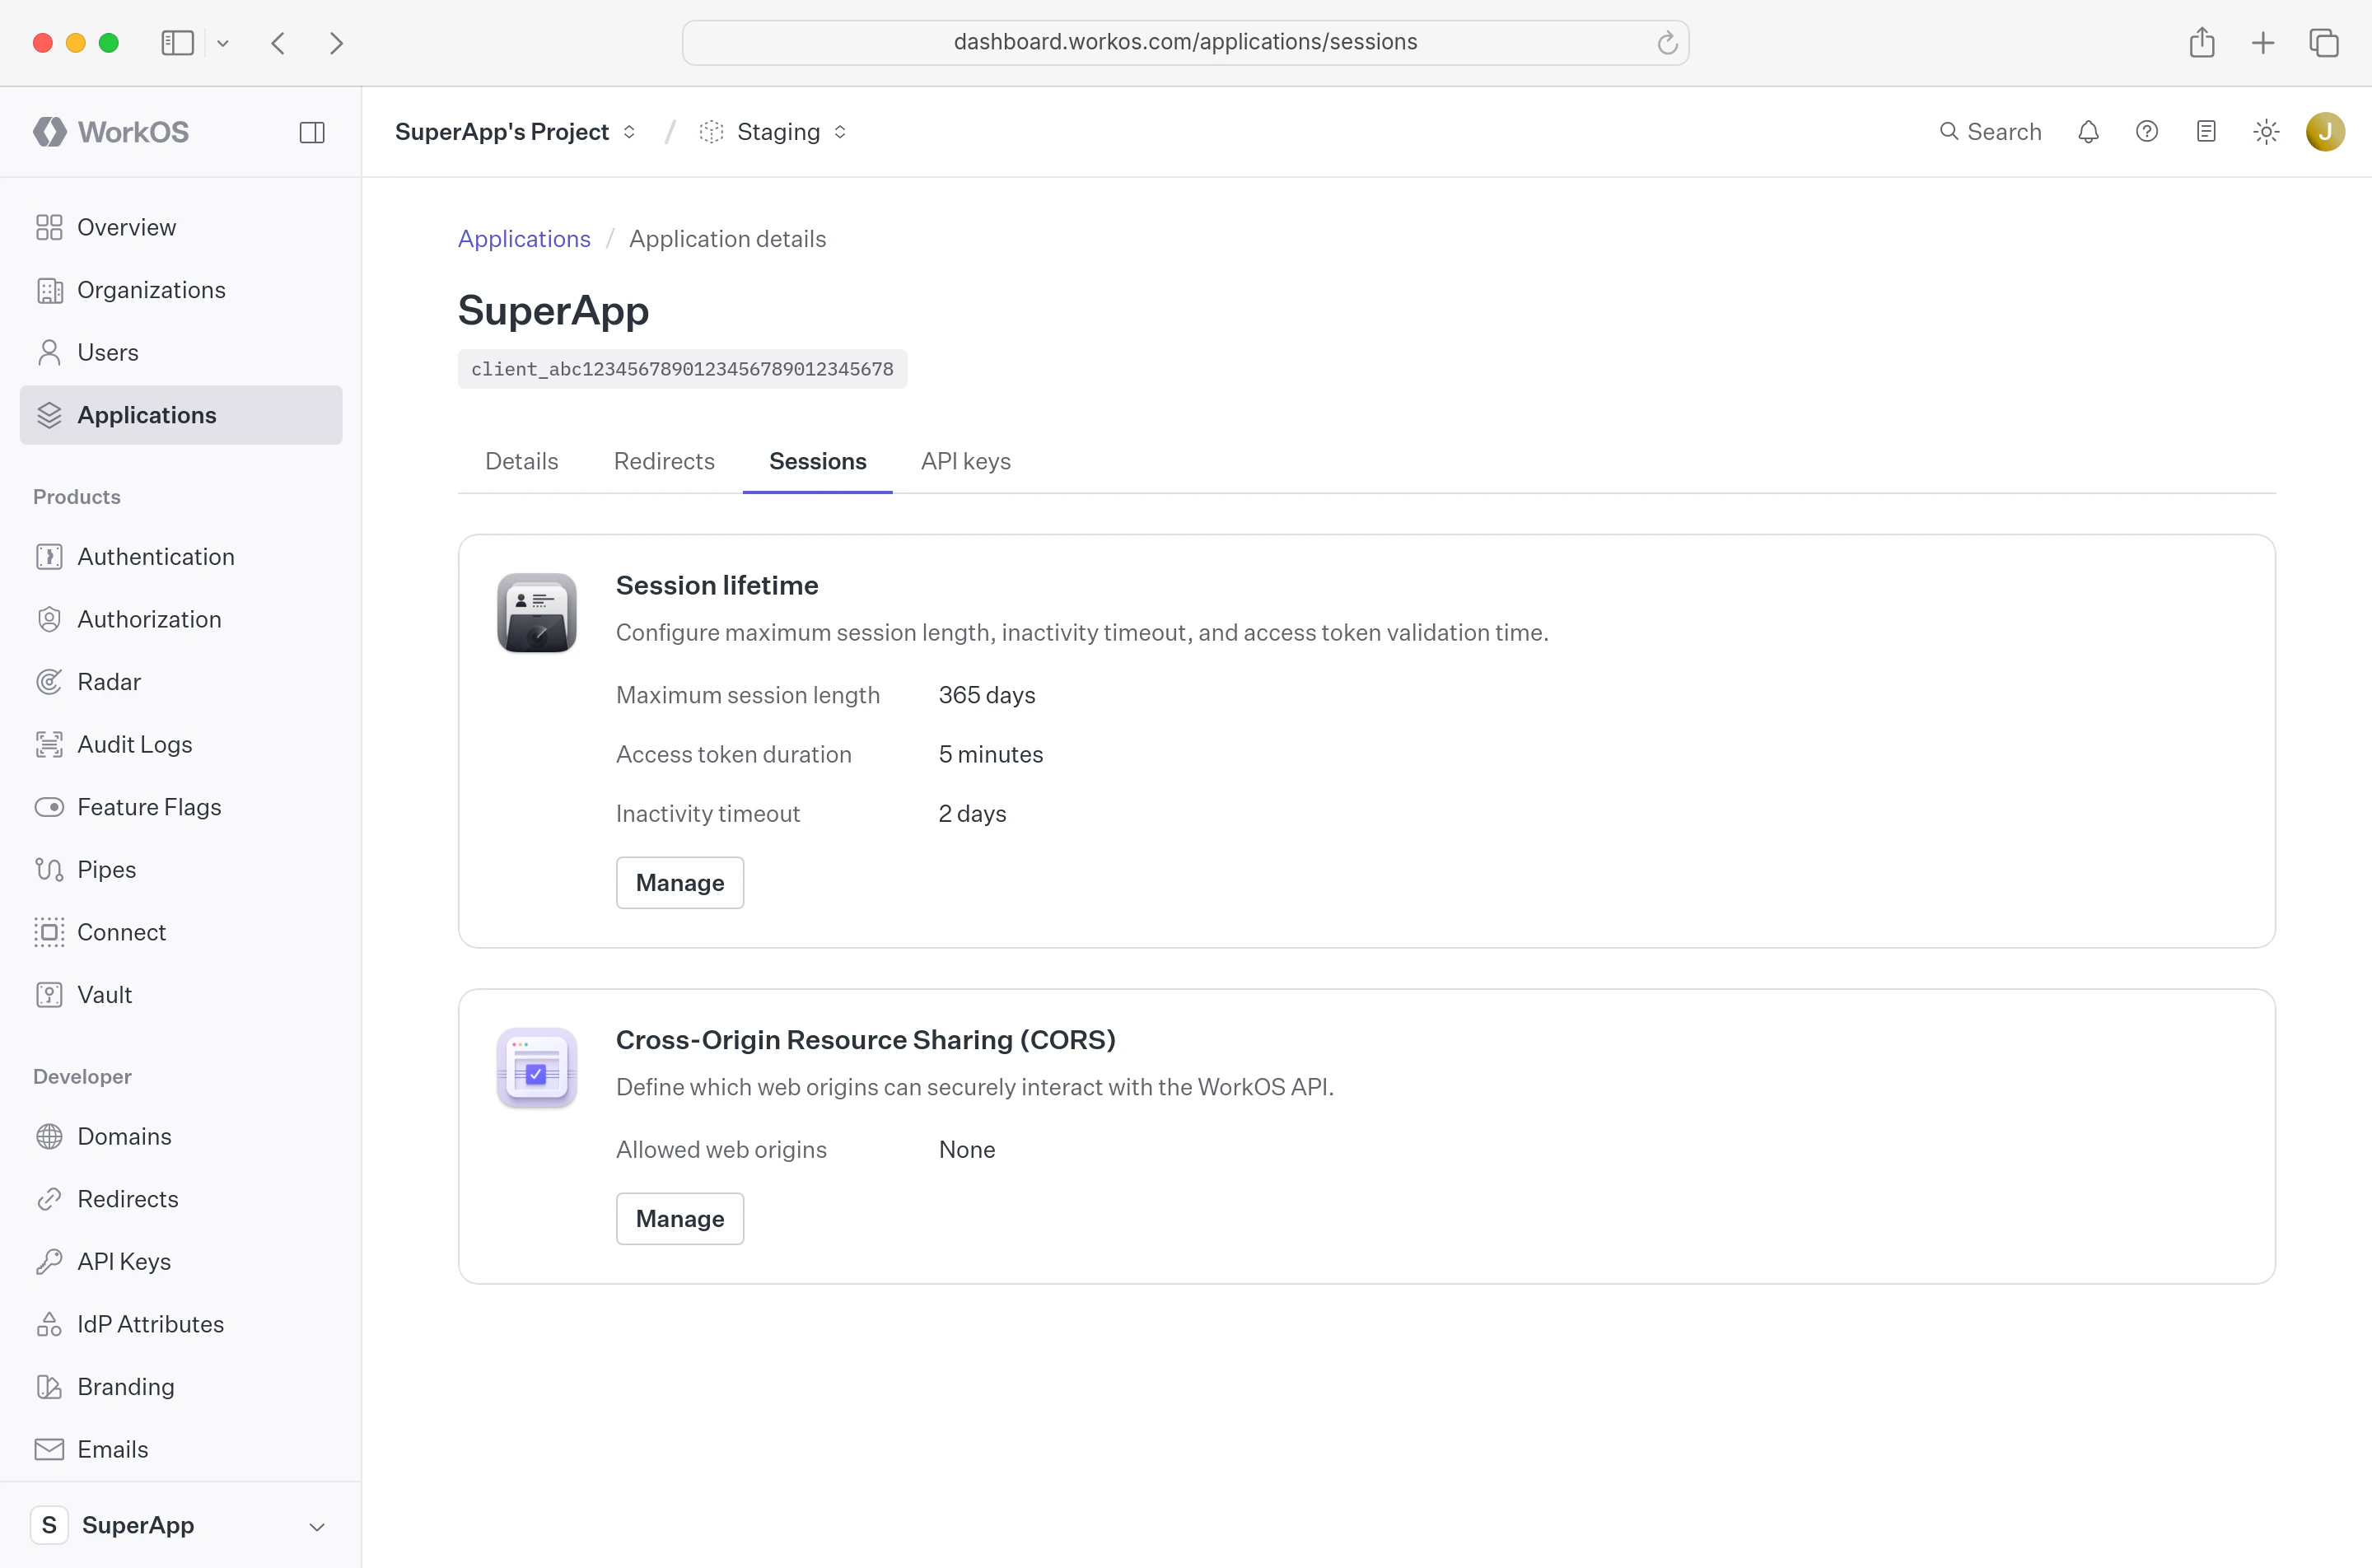Expand the SuperApp workspace switcher
This screenshot has width=2372, height=1568.
click(180, 1525)
